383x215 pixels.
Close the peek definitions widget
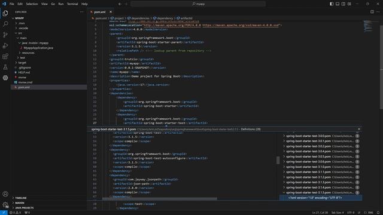(x=359, y=129)
